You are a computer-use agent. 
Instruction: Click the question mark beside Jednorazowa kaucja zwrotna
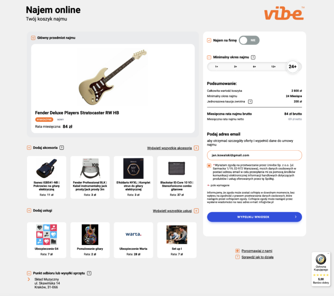pos(250,101)
